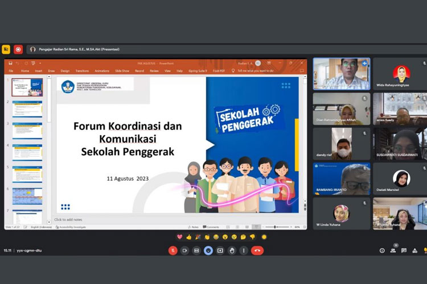Open more options three-dot menu
This screenshot has width=427, height=284.
click(x=244, y=250)
